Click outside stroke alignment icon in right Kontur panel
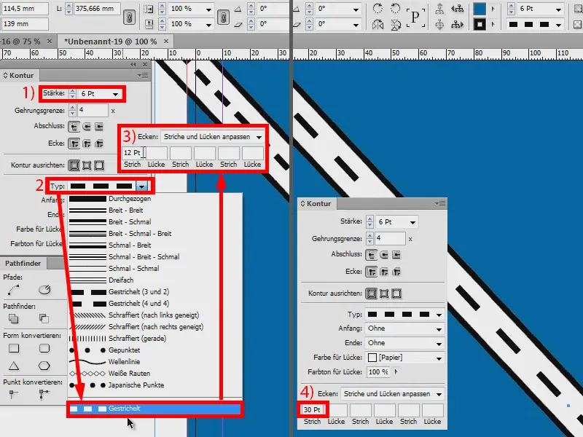 (396, 294)
